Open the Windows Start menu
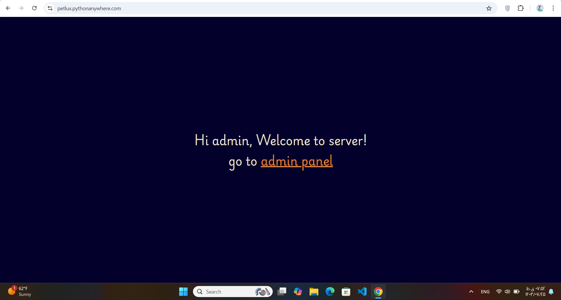 (183, 292)
